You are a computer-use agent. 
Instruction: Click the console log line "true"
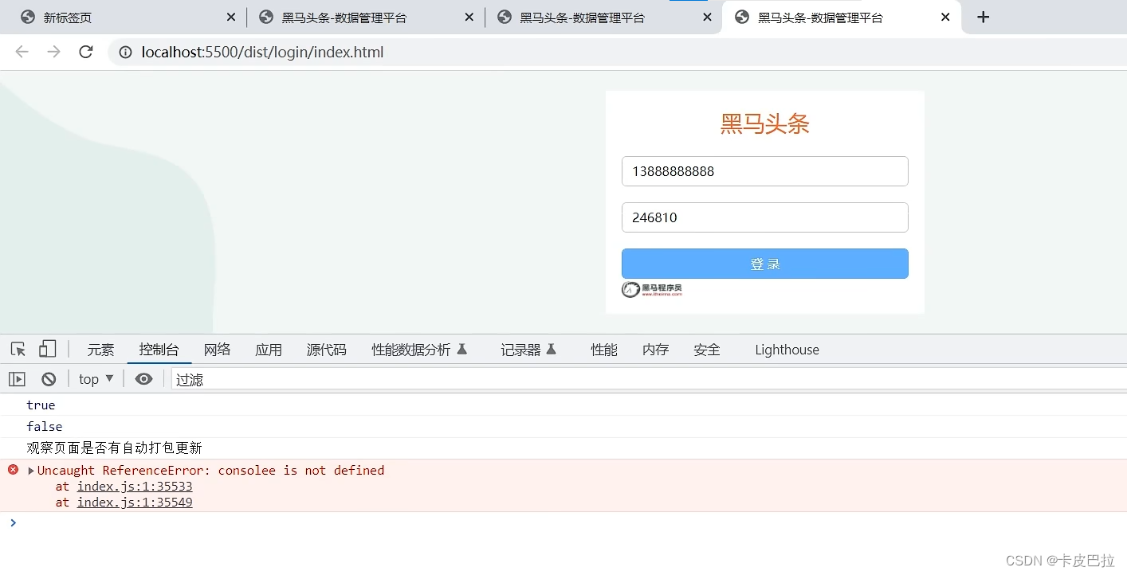pyautogui.click(x=41, y=405)
